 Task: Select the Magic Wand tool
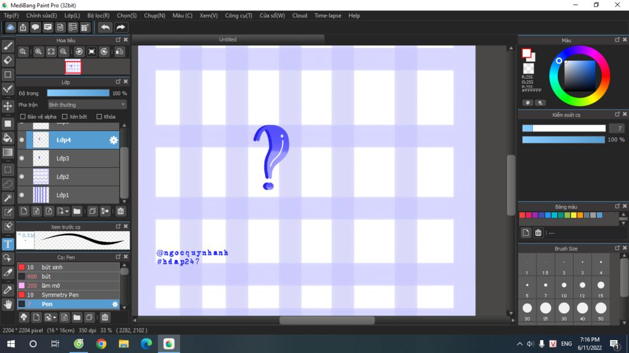pos(7,198)
